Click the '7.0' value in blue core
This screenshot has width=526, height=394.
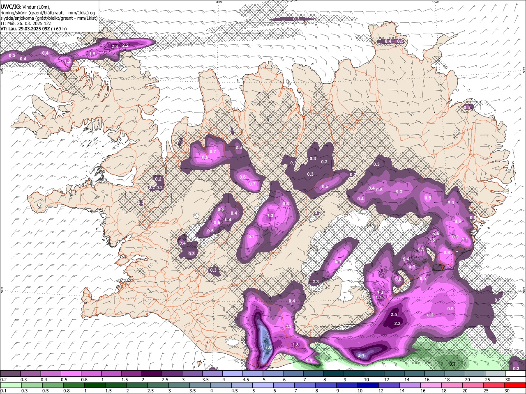268,347
